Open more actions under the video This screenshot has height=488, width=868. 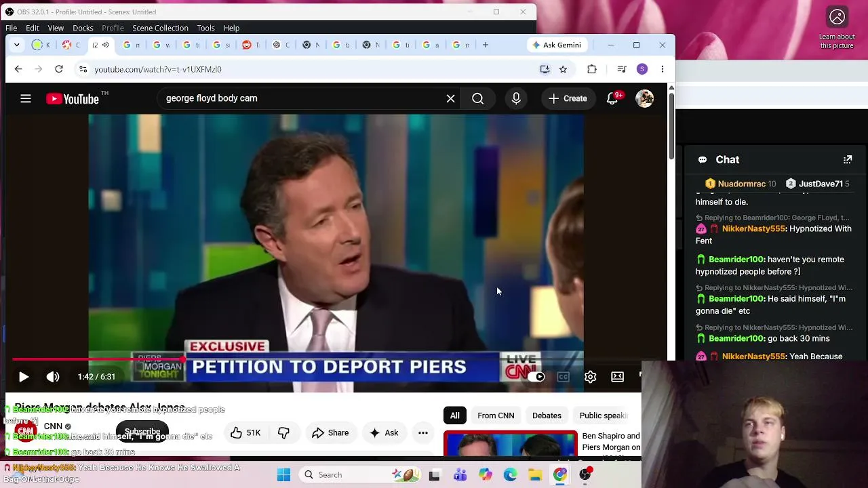(x=423, y=433)
